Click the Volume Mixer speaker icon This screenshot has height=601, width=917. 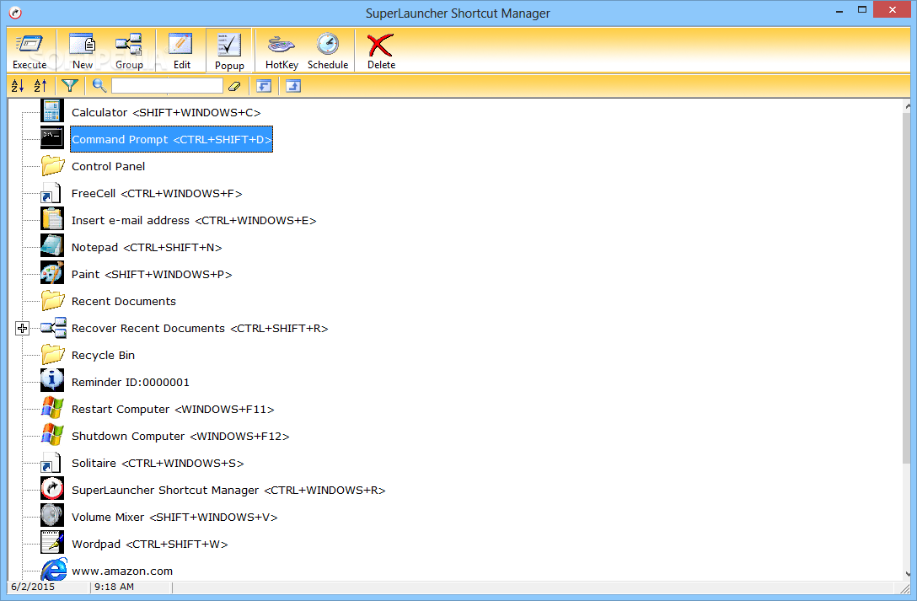tap(52, 516)
